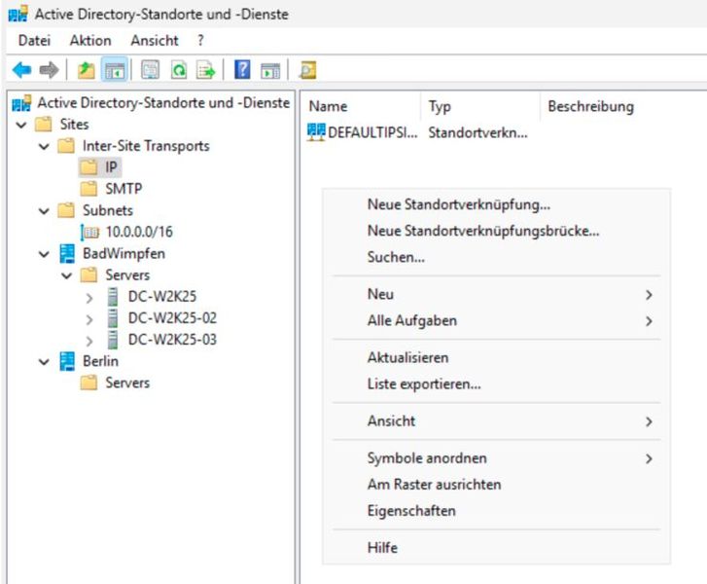The width and height of the screenshot is (707, 584).
Task: Click the find toolbar icon
Action: pos(308,70)
